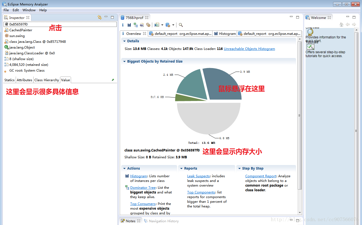The width and height of the screenshot is (362, 225).
Task: Click the Welcome forward arrow icon
Action: point(354,24)
